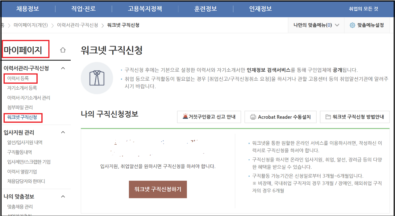Open 구직활동내역
This screenshot has width=395, height=216.
click(x=19, y=152)
